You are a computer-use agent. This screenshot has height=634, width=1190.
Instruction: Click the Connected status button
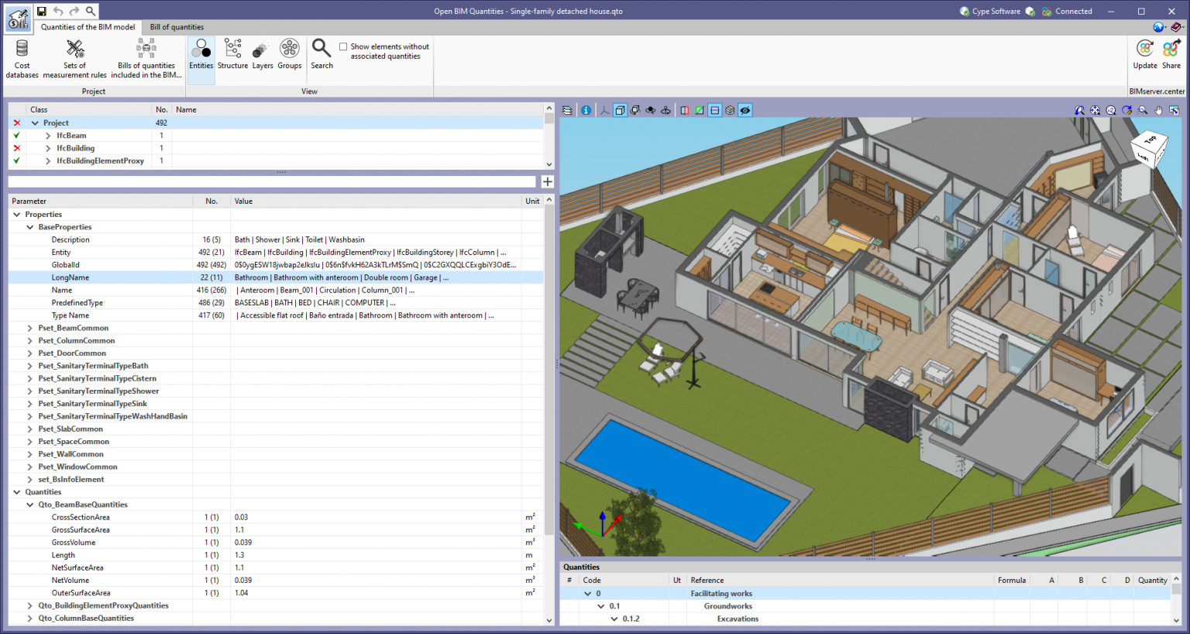1068,11
